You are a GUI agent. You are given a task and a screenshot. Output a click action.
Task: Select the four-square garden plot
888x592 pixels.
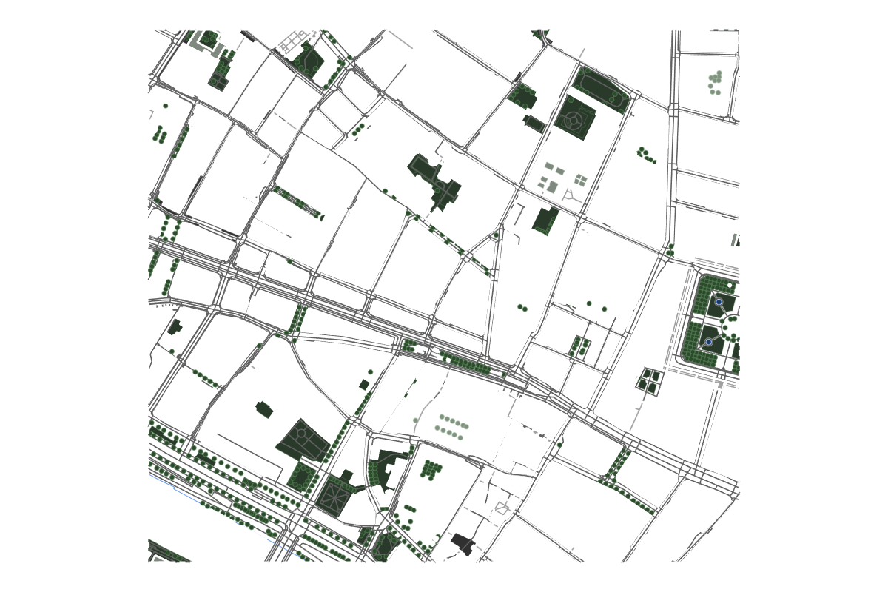click(x=649, y=381)
